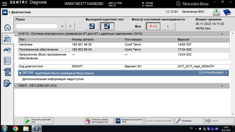Click the DCT_DCT_Appl_000A07h variant value
Screen dimensions: 235x132
coord(196,66)
